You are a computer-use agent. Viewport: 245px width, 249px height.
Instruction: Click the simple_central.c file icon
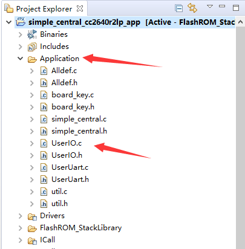point(44,119)
